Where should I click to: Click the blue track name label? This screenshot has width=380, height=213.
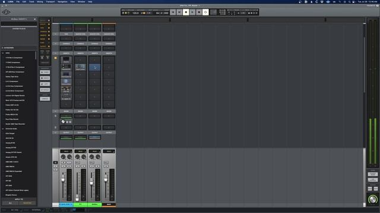coord(66,205)
